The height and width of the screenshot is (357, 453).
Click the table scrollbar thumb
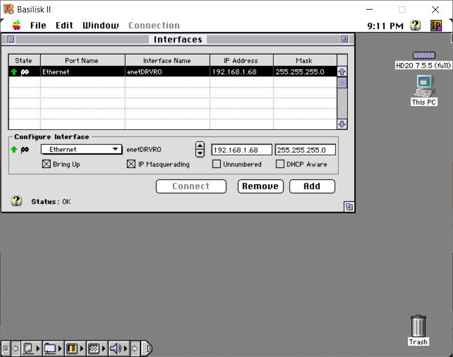[x=342, y=83]
